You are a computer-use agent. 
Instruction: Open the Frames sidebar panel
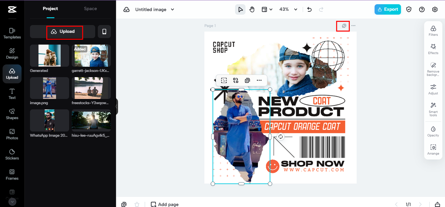12,174
